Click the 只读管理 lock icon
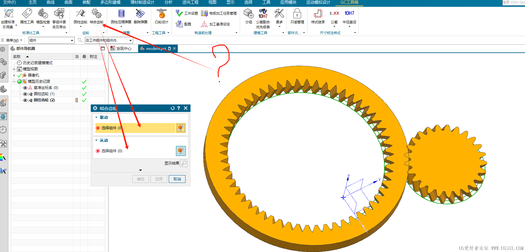 click(x=297, y=14)
